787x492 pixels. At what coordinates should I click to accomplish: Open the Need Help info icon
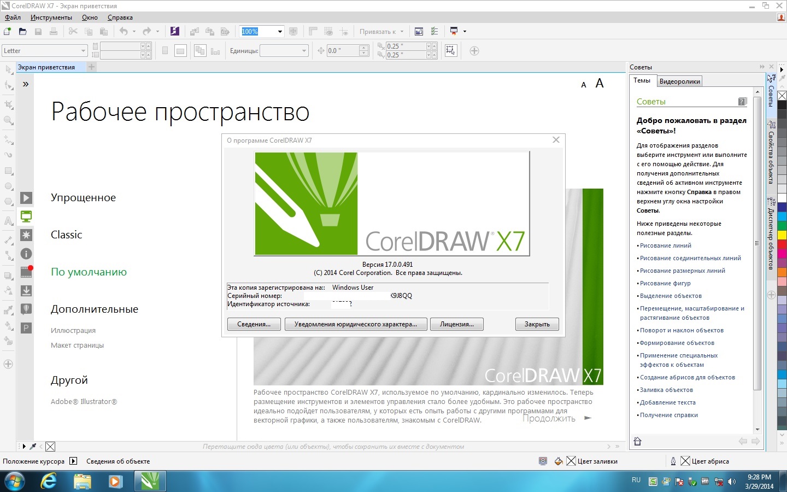[26, 254]
